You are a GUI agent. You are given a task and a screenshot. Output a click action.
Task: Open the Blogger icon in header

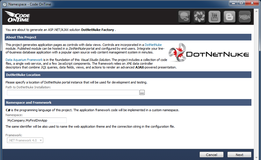(x=229, y=16)
